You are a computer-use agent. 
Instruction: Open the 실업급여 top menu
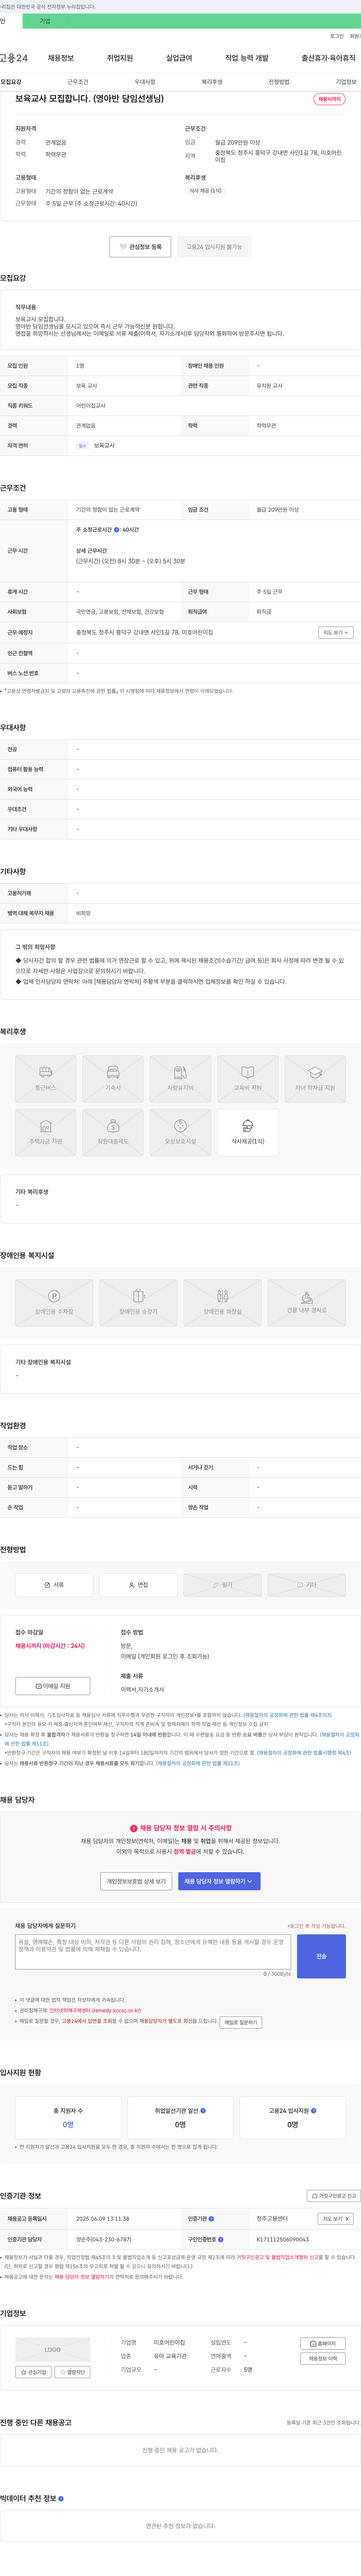coord(179,58)
